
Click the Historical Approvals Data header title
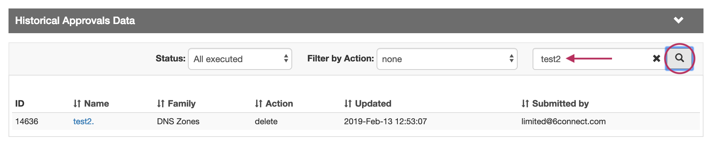75,20
